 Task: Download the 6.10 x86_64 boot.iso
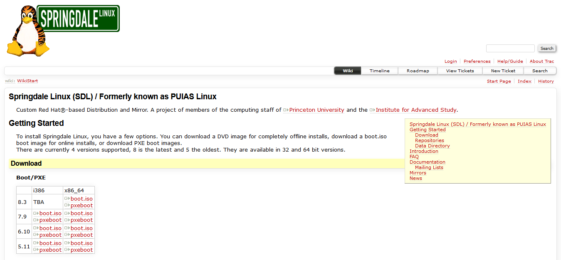82,228
